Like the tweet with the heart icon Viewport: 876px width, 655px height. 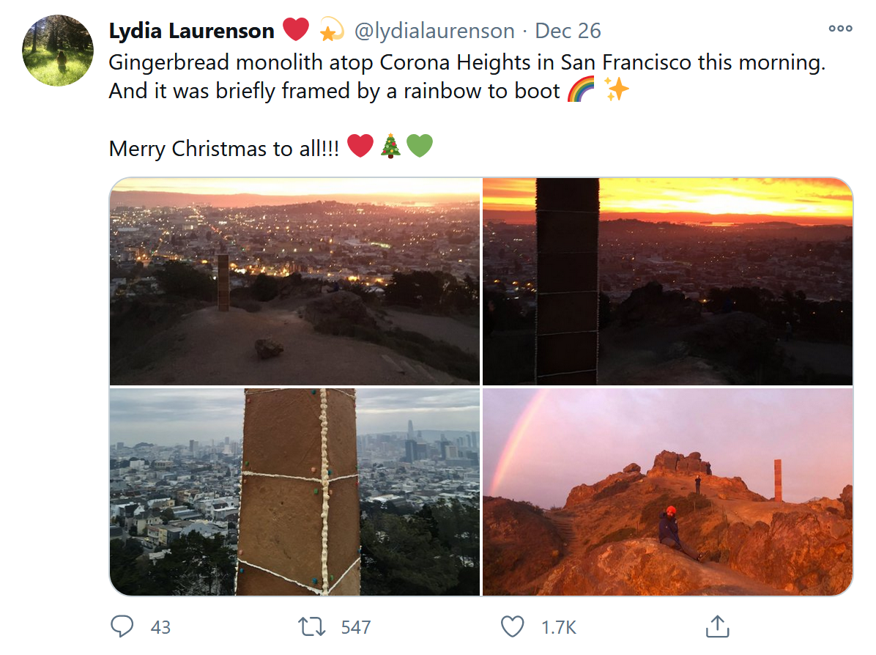tap(512, 626)
